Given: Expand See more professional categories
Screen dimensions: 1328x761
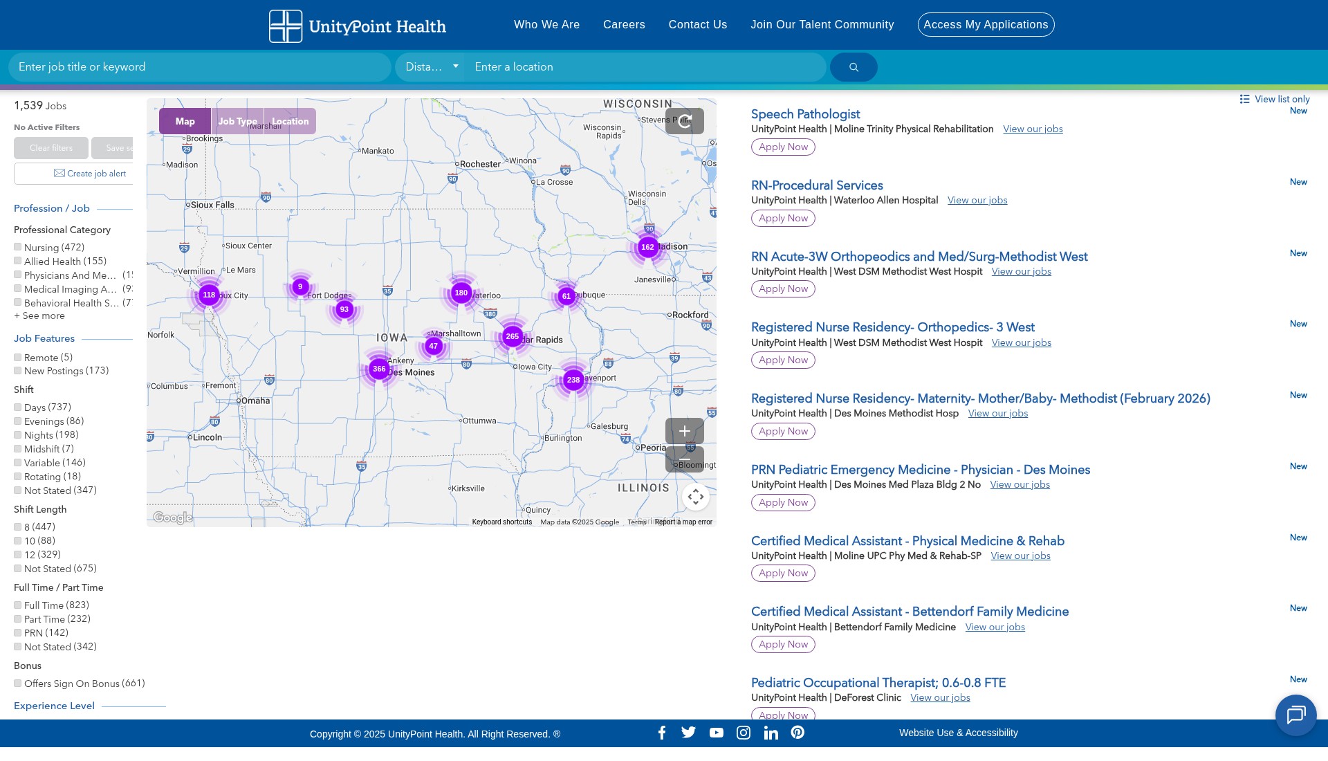Looking at the screenshot, I should point(39,315).
